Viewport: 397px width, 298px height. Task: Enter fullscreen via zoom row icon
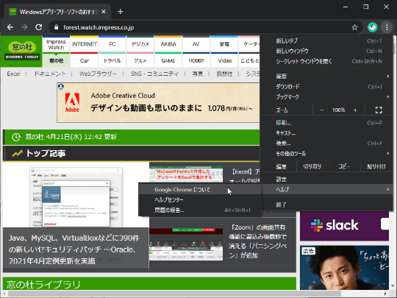point(379,110)
